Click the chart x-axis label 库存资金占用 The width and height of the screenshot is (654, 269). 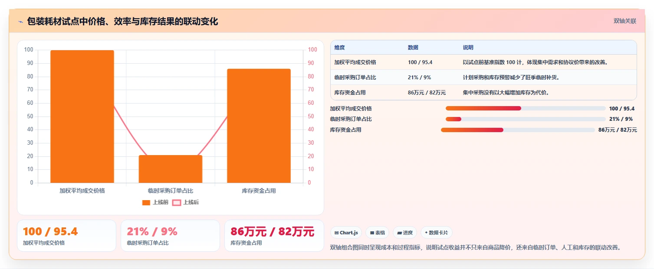coord(259,191)
